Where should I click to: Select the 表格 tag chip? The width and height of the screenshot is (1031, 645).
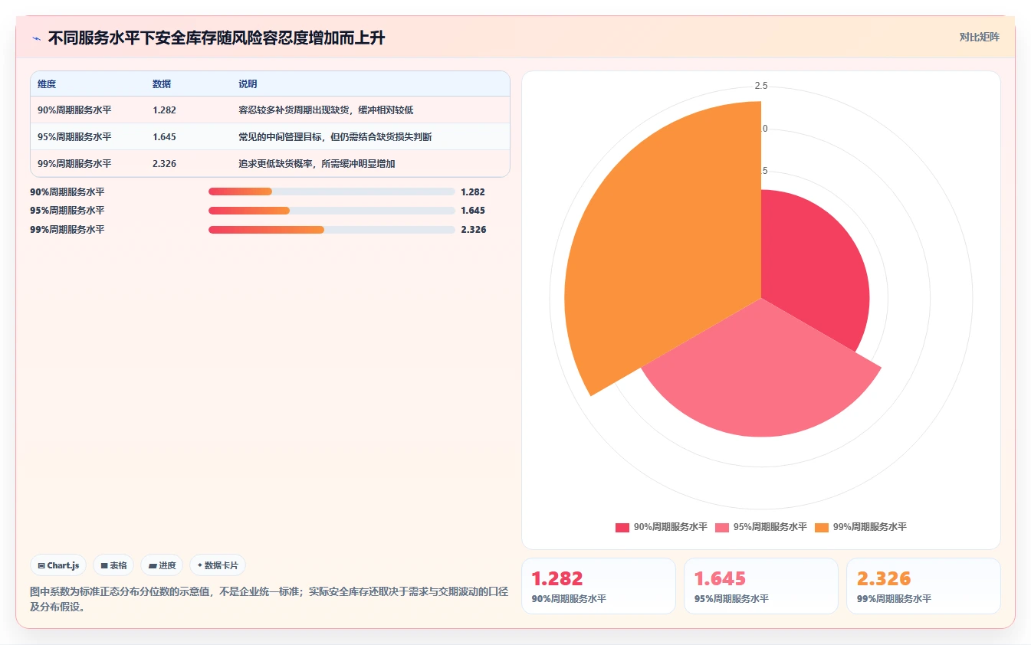[x=113, y=565]
